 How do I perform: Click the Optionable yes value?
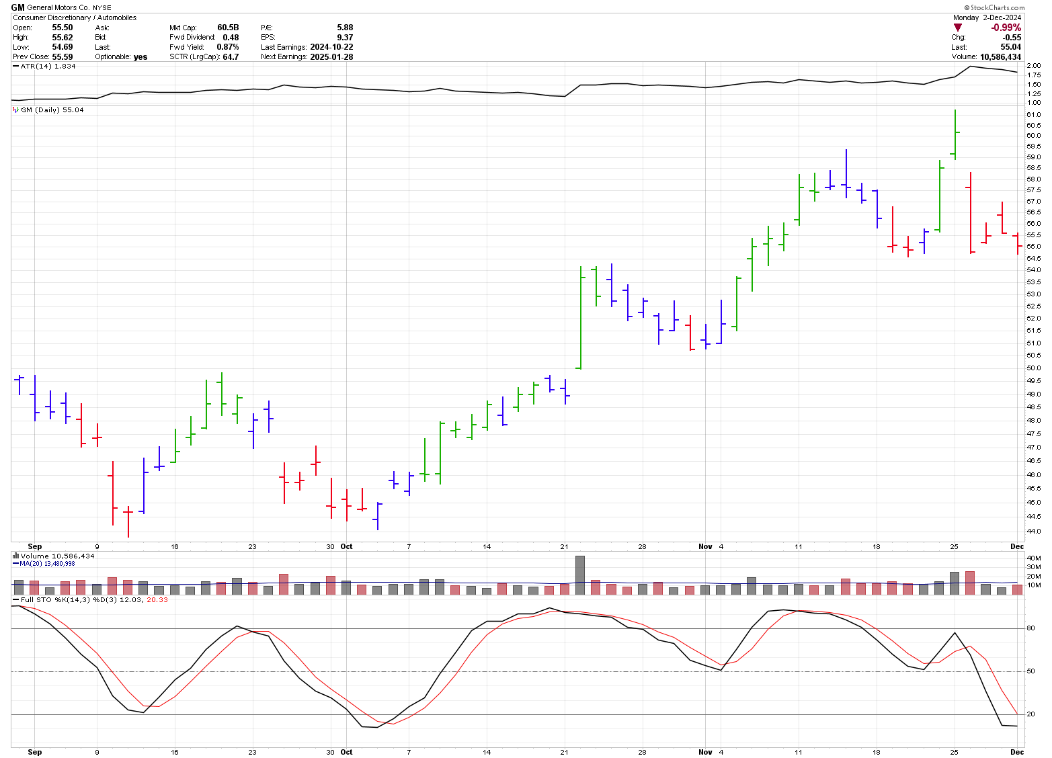click(x=140, y=57)
